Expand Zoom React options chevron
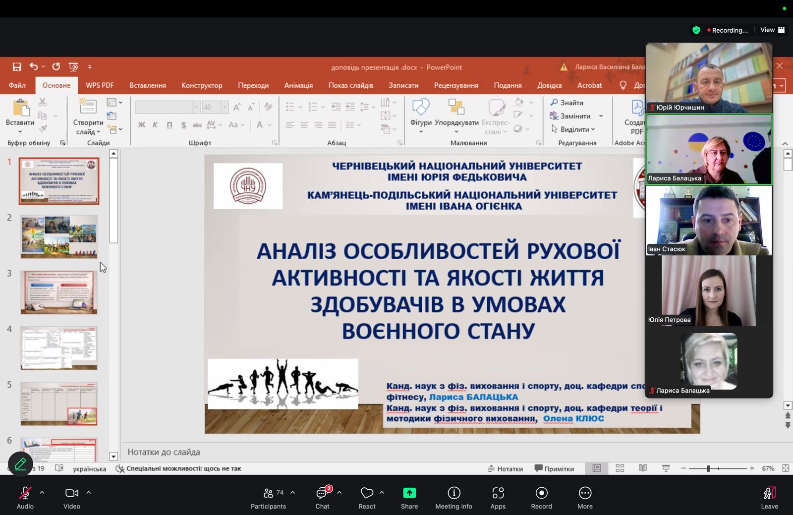This screenshot has height=515, width=793. coord(382,493)
